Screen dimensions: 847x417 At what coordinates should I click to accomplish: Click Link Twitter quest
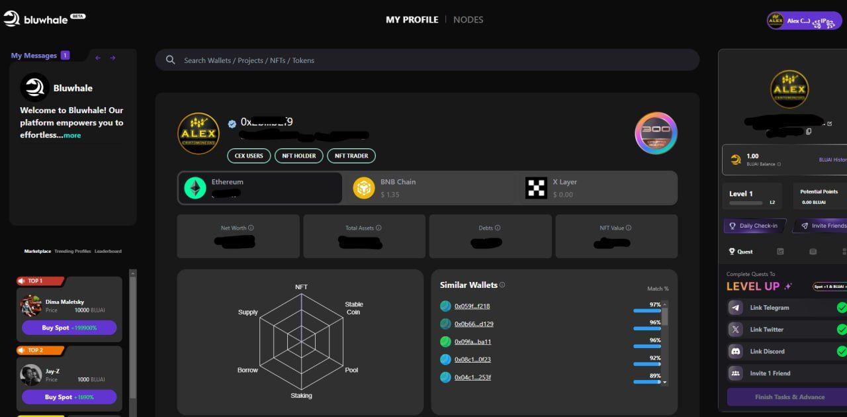click(787, 330)
